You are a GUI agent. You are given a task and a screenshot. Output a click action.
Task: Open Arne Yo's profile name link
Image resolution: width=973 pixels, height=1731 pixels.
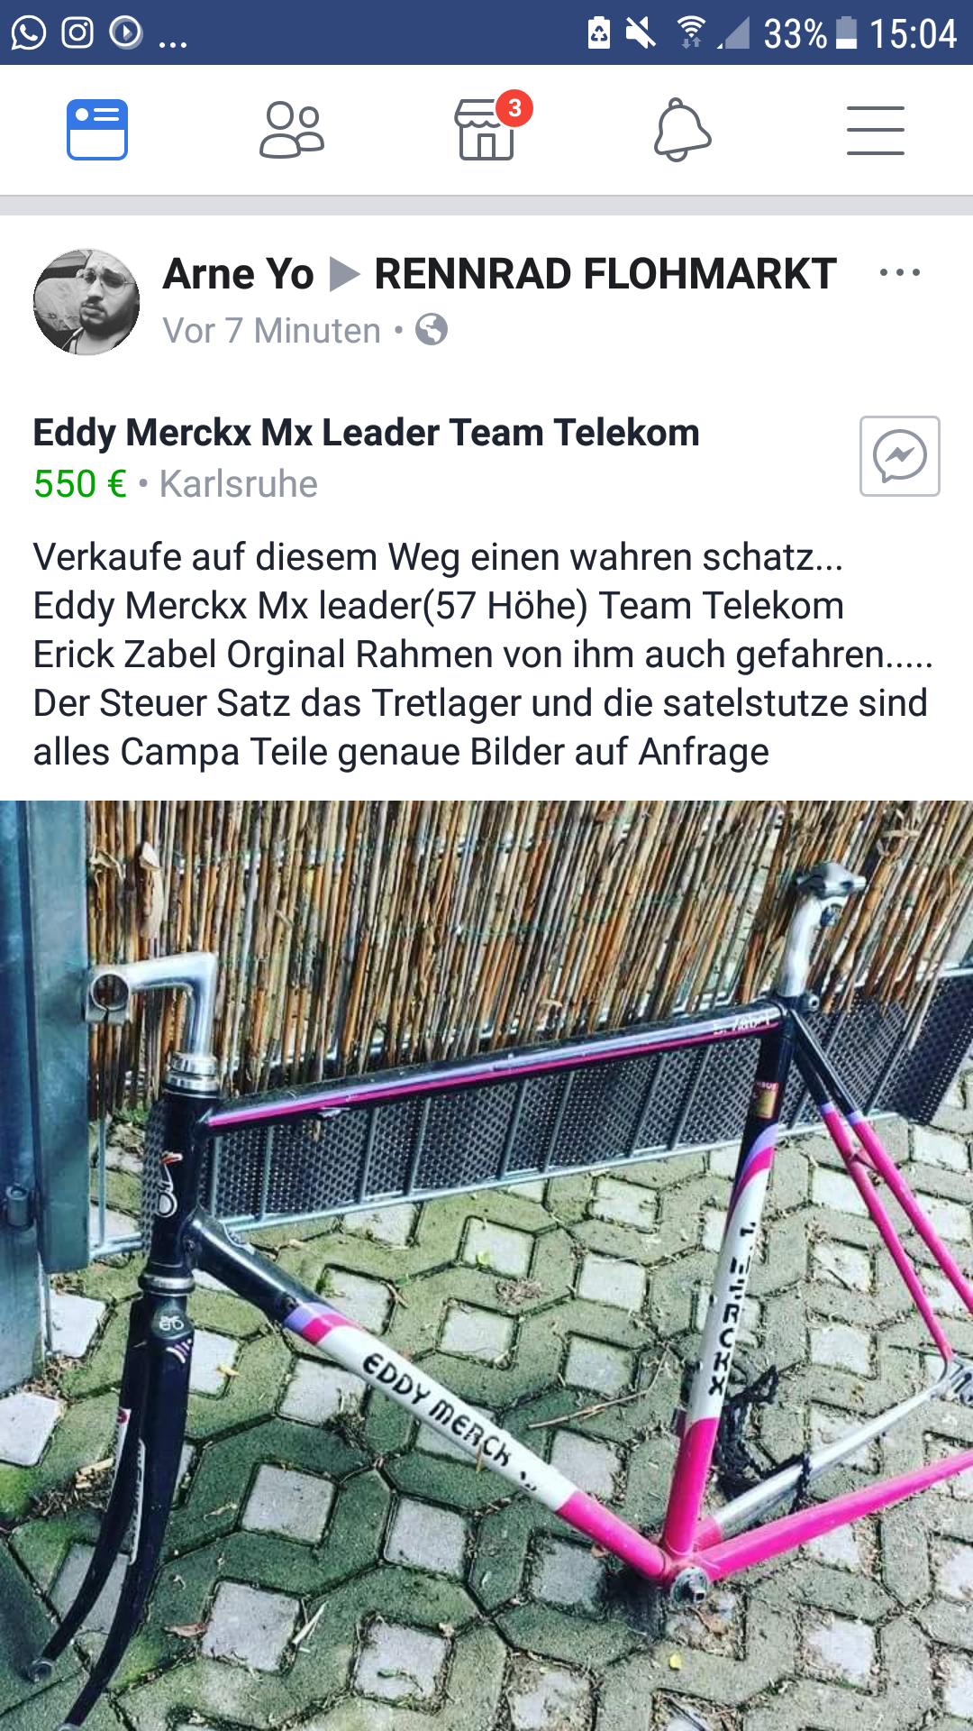[238, 274]
